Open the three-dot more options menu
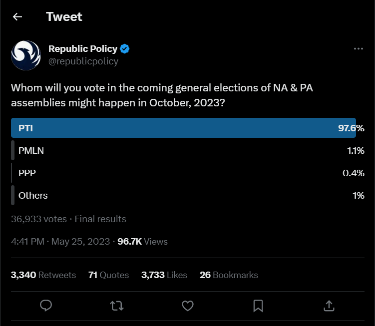This screenshot has height=326, width=375. [x=358, y=49]
